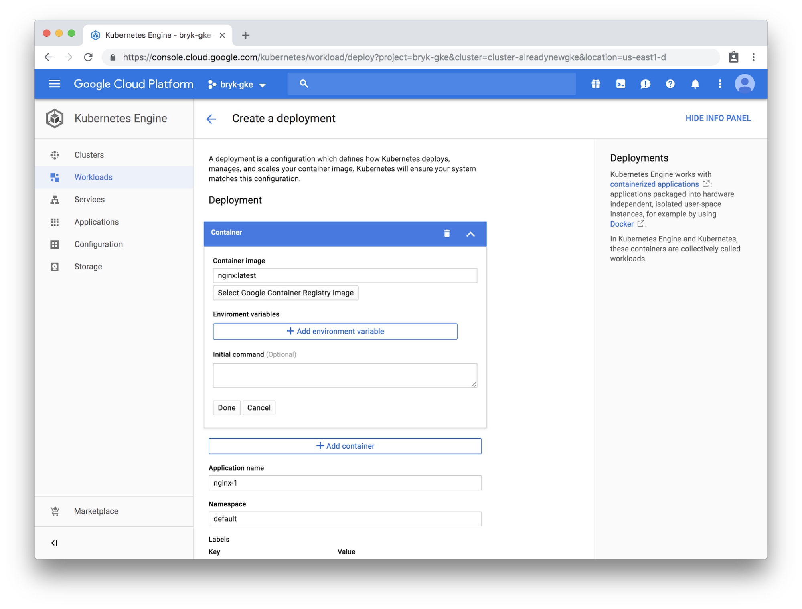Click the Done button
802x609 pixels.
click(227, 408)
